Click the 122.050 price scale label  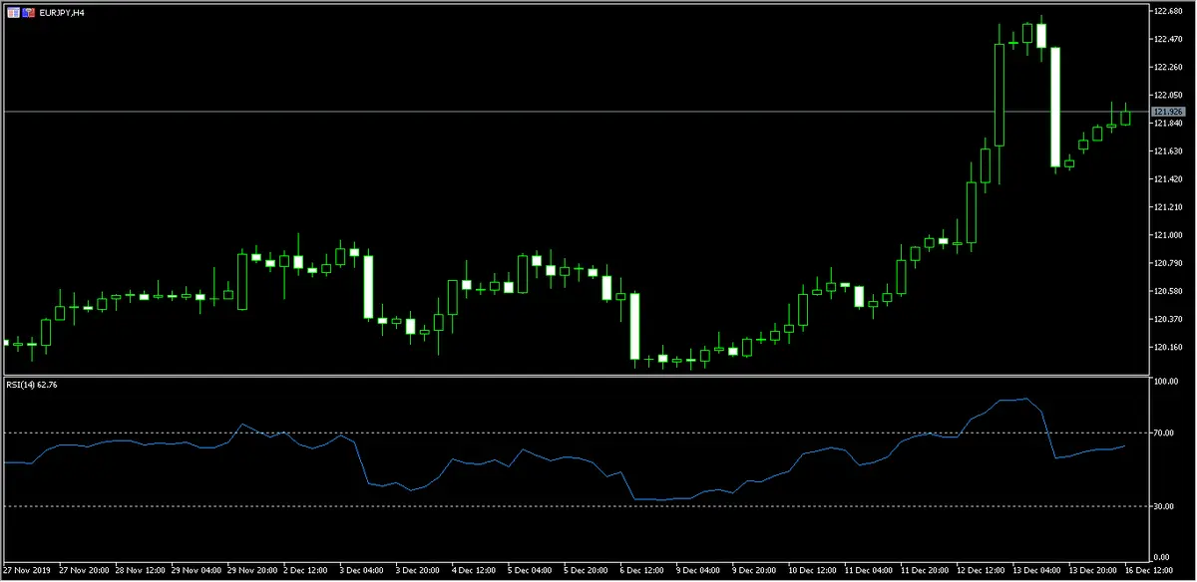pyautogui.click(x=1168, y=95)
